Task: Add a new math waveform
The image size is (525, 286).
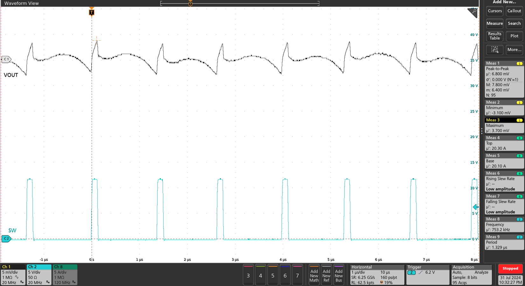Action: pos(314,275)
